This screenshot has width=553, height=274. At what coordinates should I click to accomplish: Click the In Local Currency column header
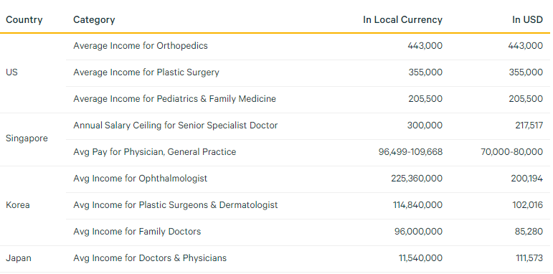402,20
